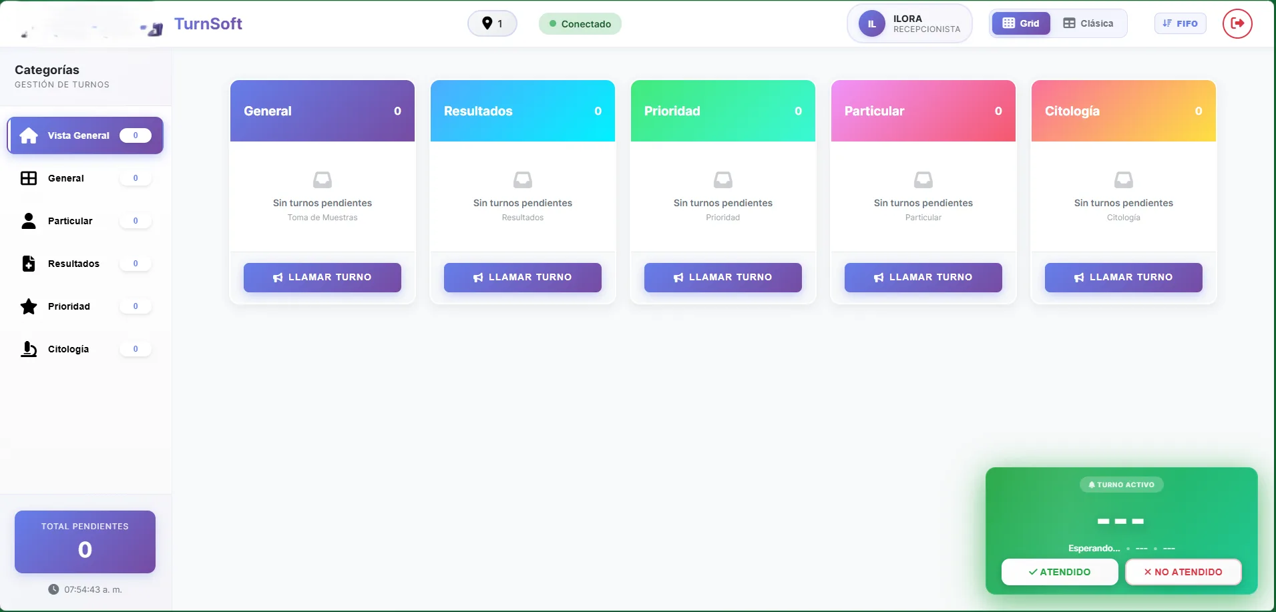Click empty inbox icon in Citología card
This screenshot has width=1276, height=612.
[x=1124, y=180]
